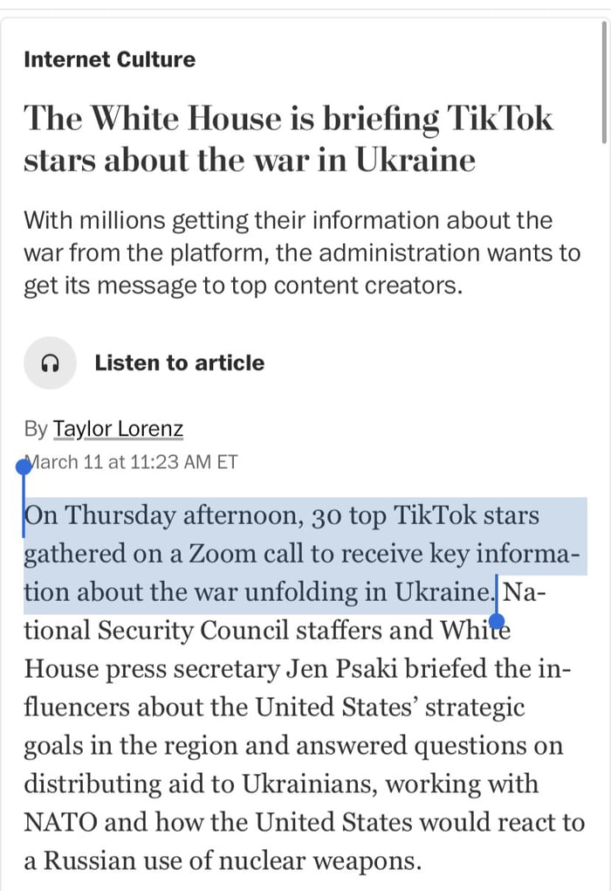Viewport: 611px width, 891px height.
Task: Open the Internet Culture section
Action: (x=109, y=60)
